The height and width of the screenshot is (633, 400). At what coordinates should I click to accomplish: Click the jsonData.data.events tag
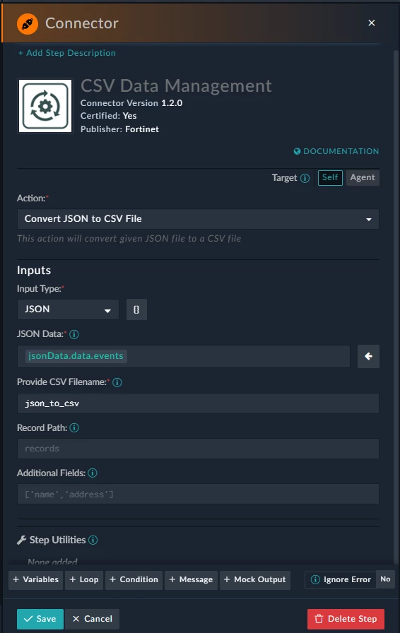[76, 356]
